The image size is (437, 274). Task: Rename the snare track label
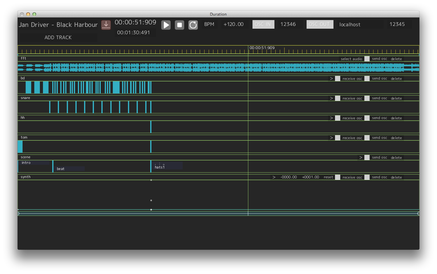(25, 98)
